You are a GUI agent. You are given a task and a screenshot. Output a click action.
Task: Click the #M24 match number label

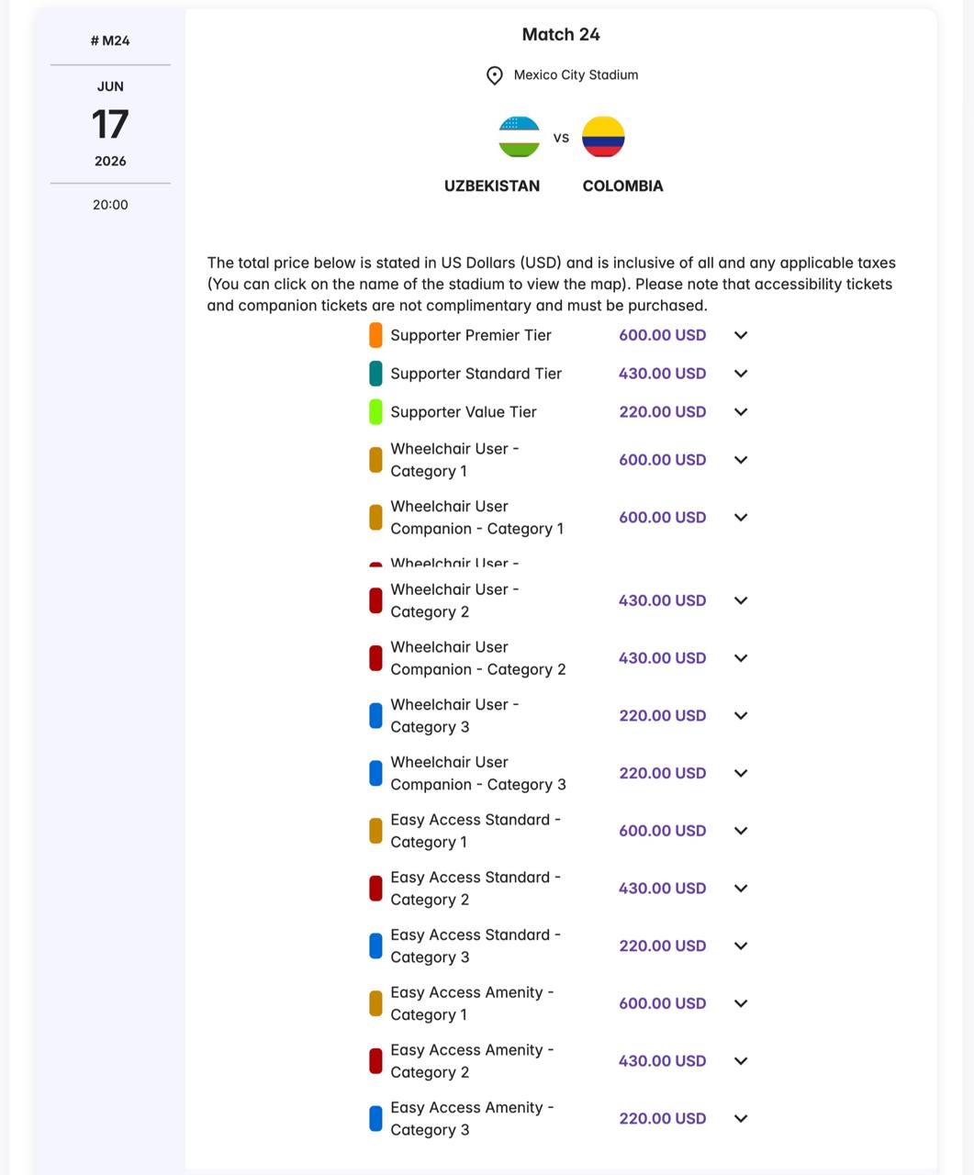click(x=110, y=41)
